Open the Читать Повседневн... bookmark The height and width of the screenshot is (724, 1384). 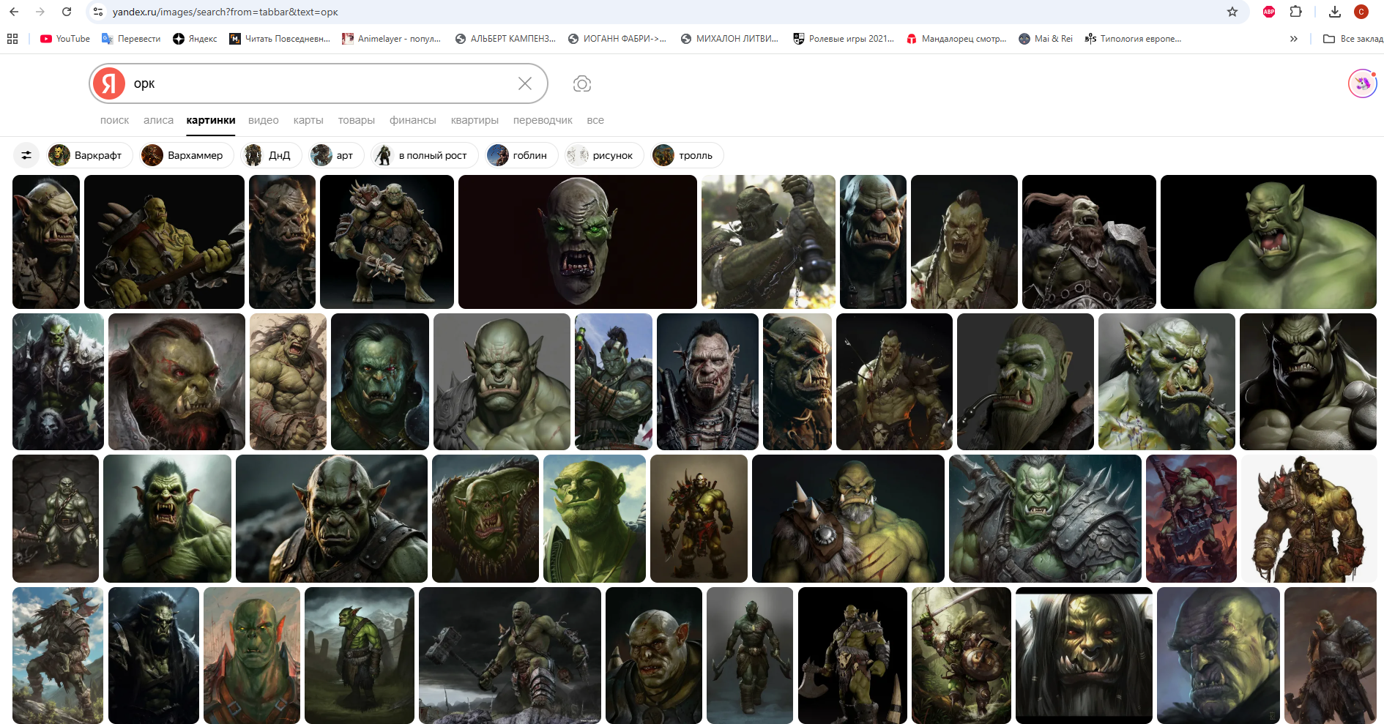pos(280,39)
